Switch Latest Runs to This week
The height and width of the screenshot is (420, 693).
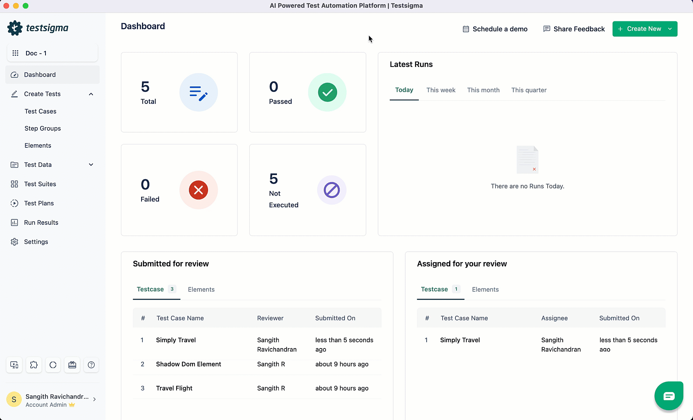[441, 90]
